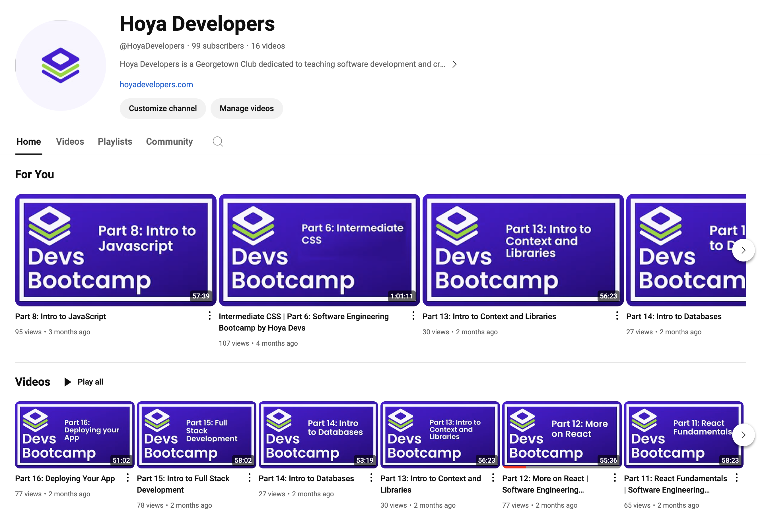Click the Play all text
The width and height of the screenshot is (770, 523).
coord(90,382)
